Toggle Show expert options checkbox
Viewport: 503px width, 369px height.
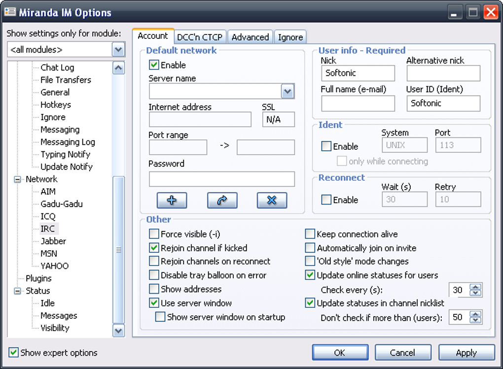pos(13,353)
